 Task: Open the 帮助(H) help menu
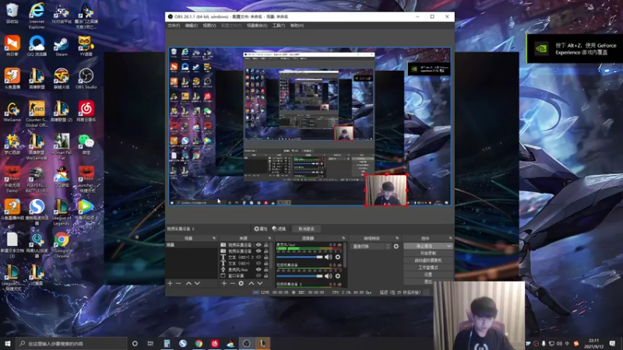[297, 26]
